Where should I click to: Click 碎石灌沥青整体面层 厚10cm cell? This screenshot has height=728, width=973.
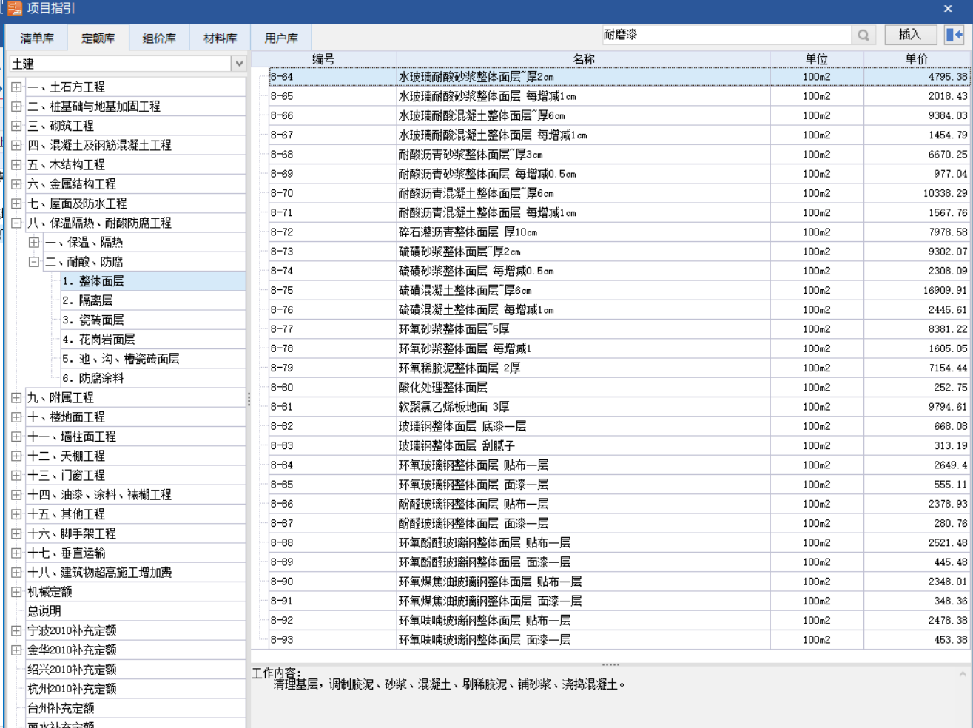tap(583, 232)
